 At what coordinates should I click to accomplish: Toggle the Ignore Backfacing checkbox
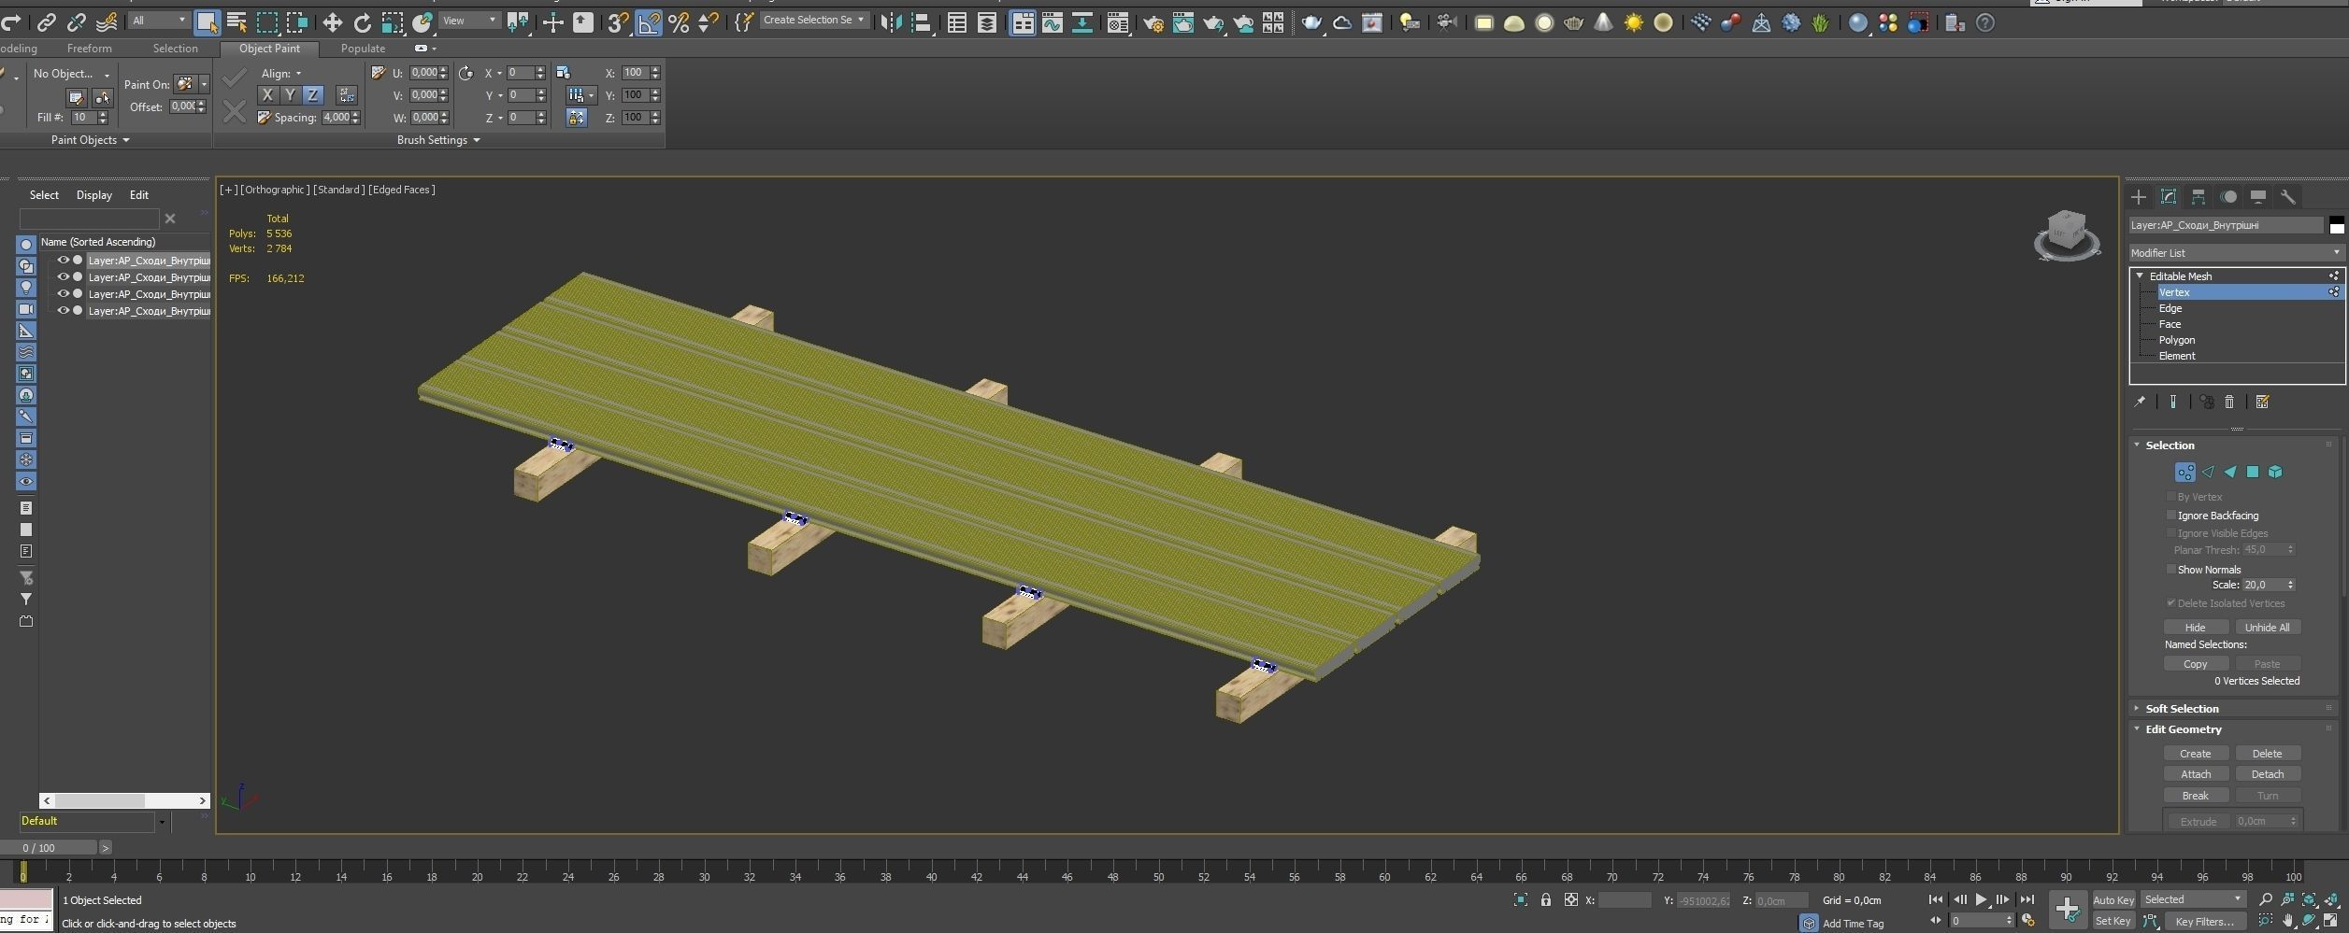point(2171,515)
